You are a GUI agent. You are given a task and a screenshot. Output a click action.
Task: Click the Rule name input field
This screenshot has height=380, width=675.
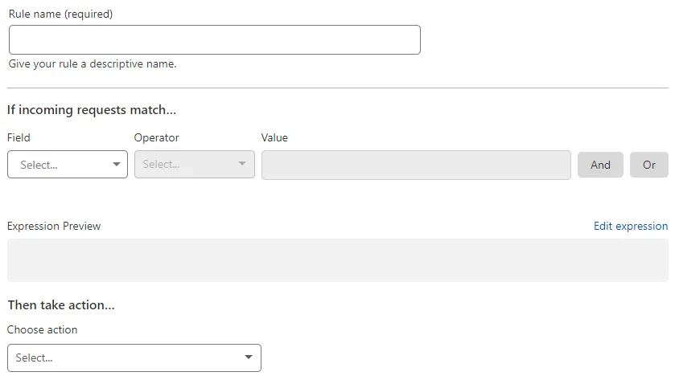coord(214,40)
